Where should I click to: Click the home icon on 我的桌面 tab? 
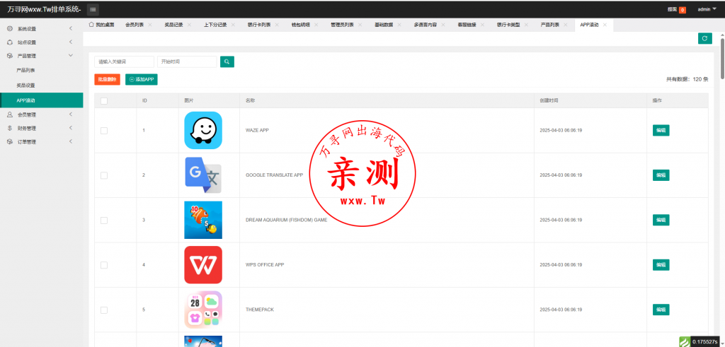pos(91,25)
